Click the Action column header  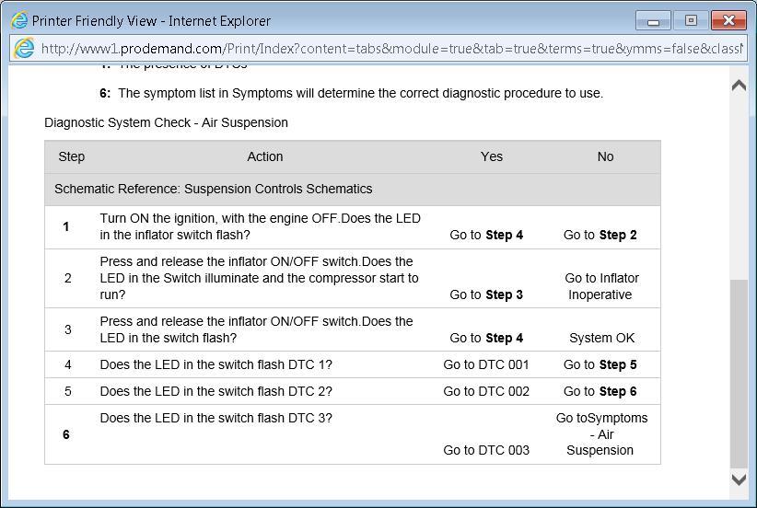pos(265,156)
